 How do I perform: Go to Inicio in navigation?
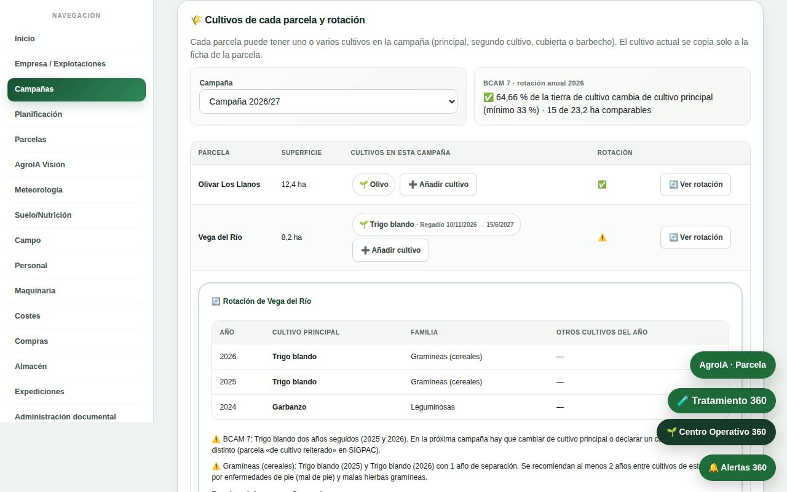(76, 39)
